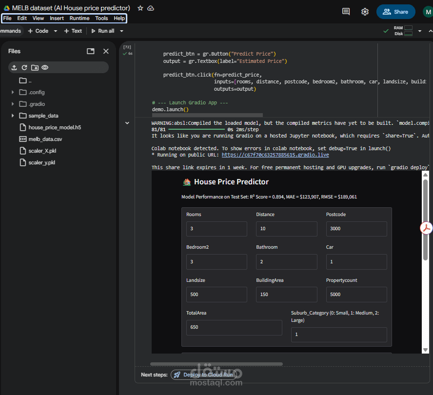Screen dimensions: 433x395
Task: Click the TotalArea input field
Action: pos(234,327)
